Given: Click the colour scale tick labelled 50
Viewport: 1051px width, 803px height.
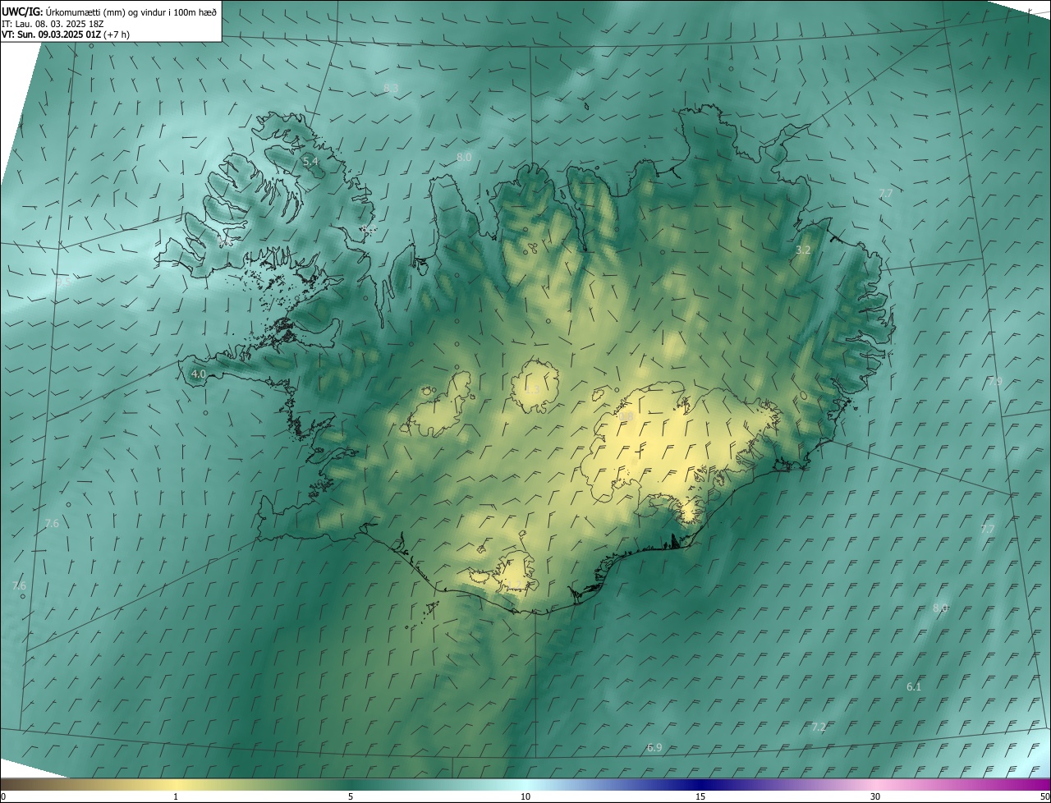Looking at the screenshot, I should 1044,796.
